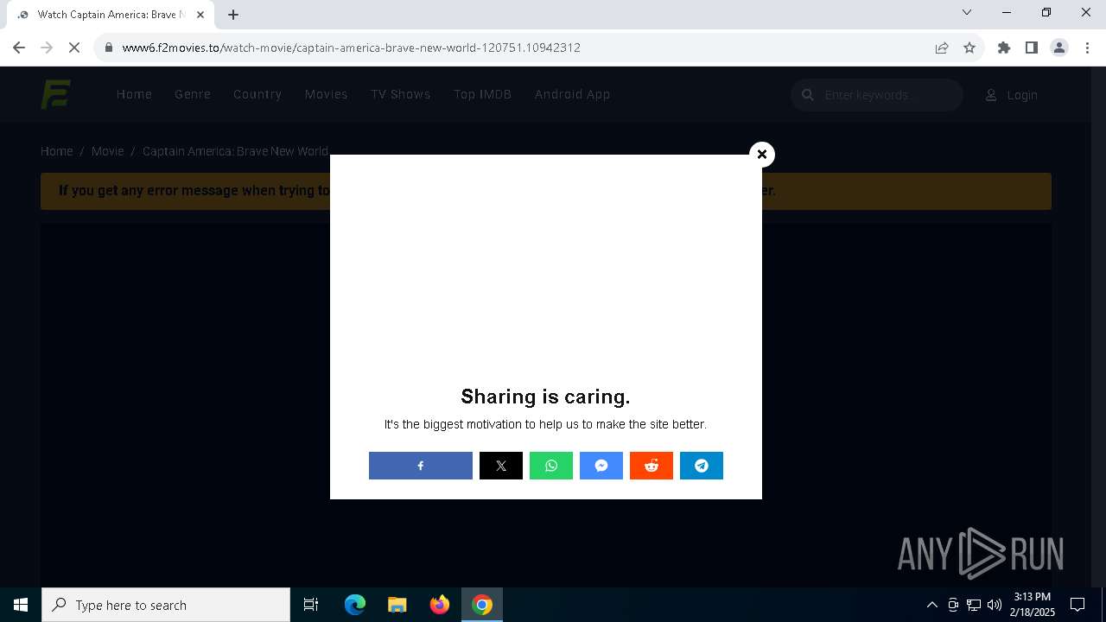This screenshot has width=1106, height=622.
Task: Click the F2Movies logo
Action: coord(56,94)
